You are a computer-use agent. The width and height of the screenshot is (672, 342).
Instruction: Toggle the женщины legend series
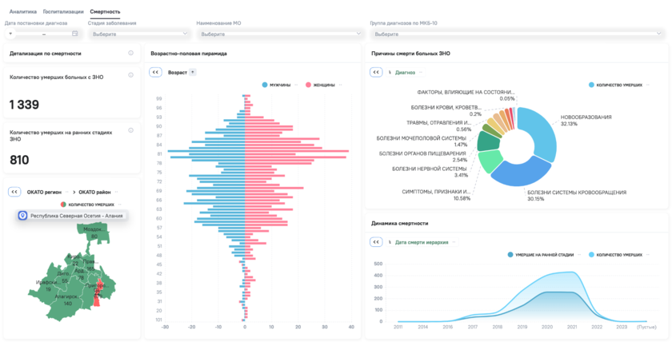[x=324, y=84]
